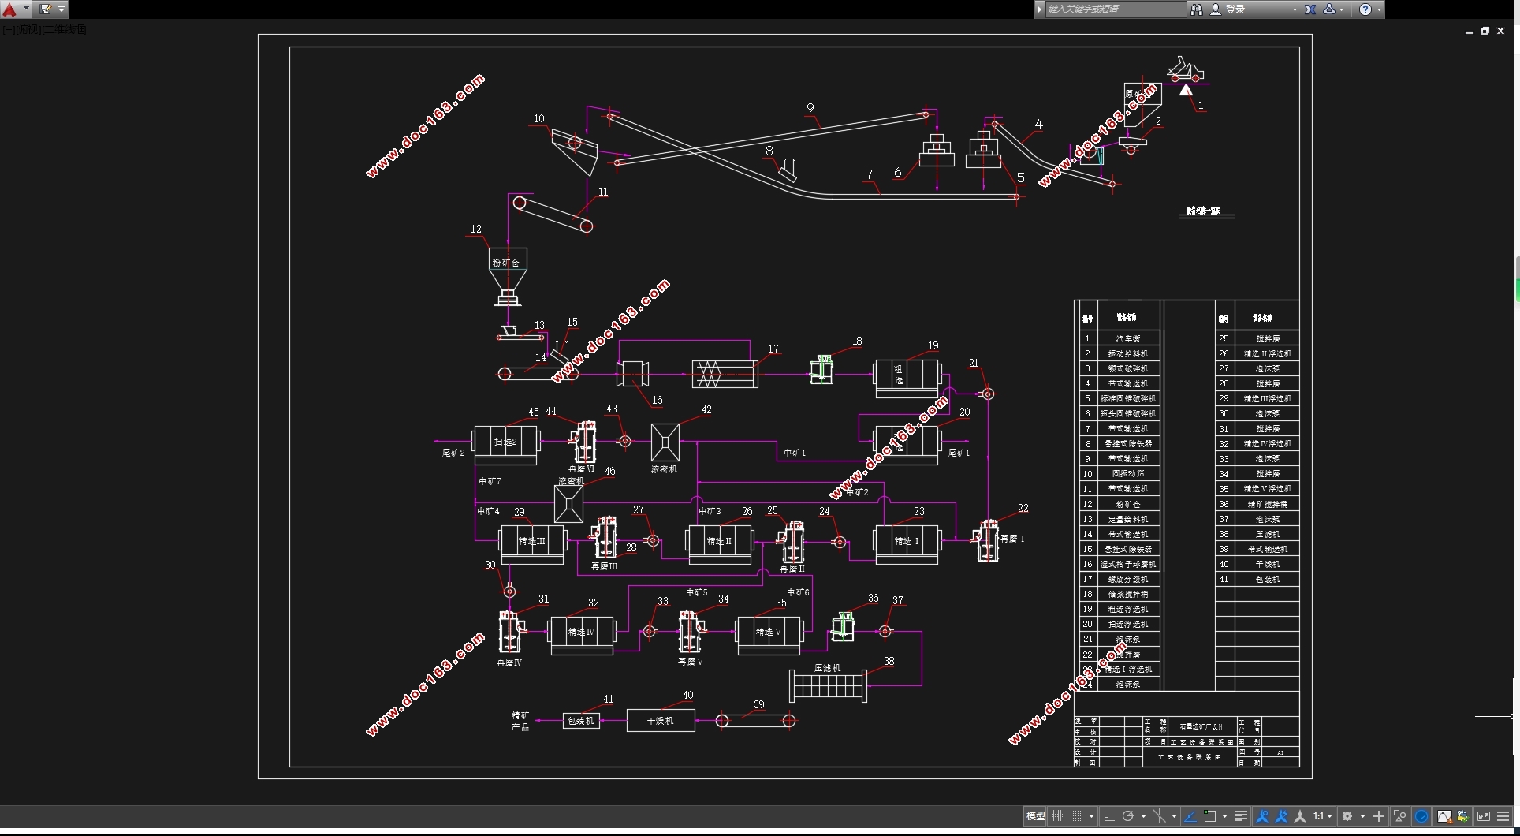The image size is (1520, 836).
Task: Toggle grid display in status bar
Action: click(x=1057, y=816)
